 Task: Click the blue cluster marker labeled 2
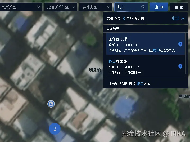pyautogui.click(x=55, y=129)
